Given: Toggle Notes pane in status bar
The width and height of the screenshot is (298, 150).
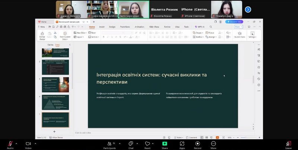Looking at the screenshot, I should (180, 137).
